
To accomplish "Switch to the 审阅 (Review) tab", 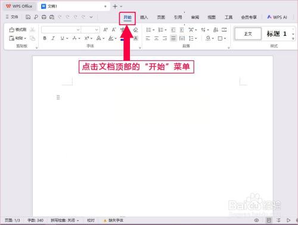I will 195,17.
